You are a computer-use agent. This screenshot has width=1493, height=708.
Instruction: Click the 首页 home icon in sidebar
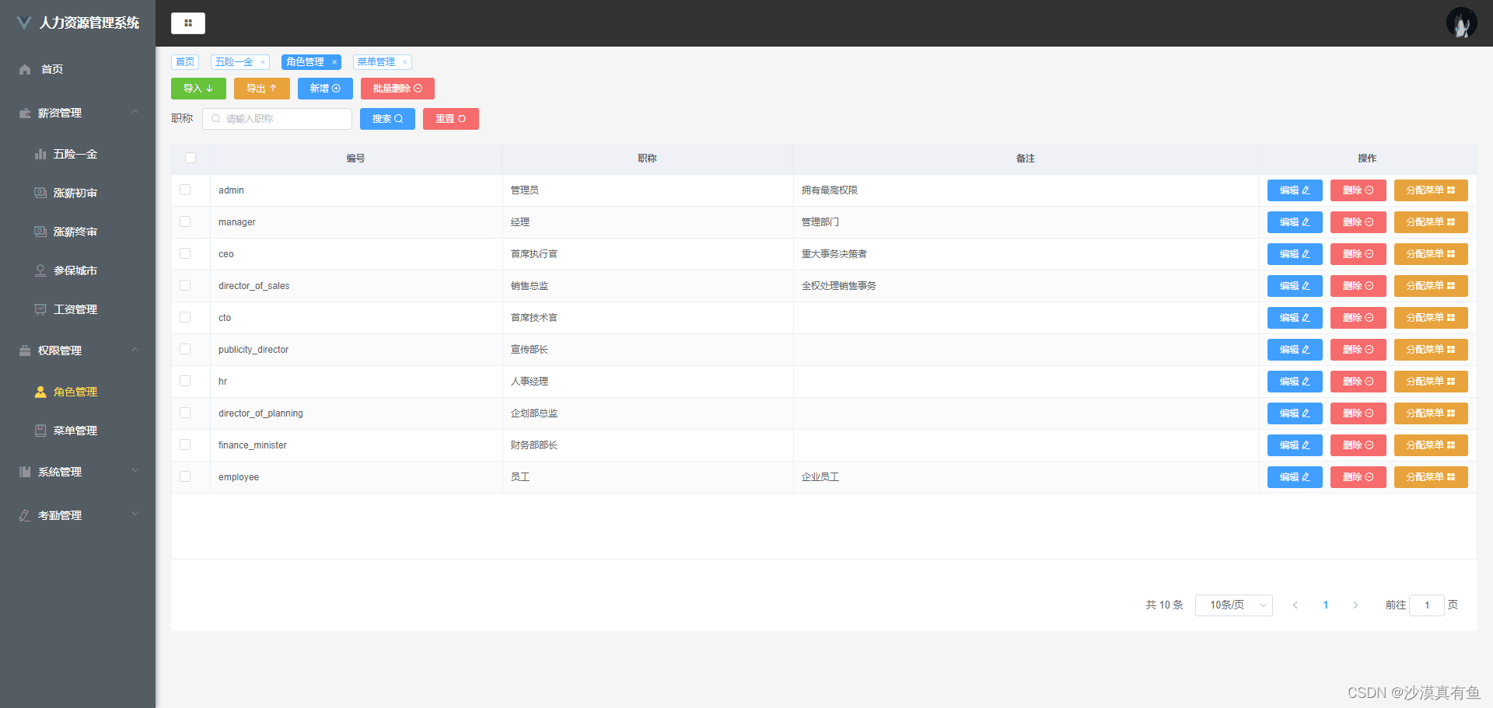pos(25,69)
